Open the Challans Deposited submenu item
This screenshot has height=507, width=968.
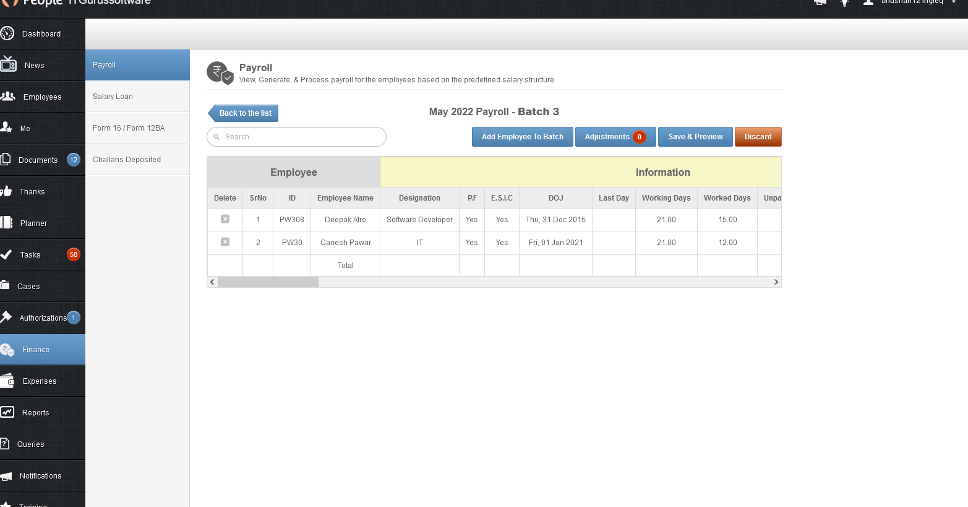point(137,160)
